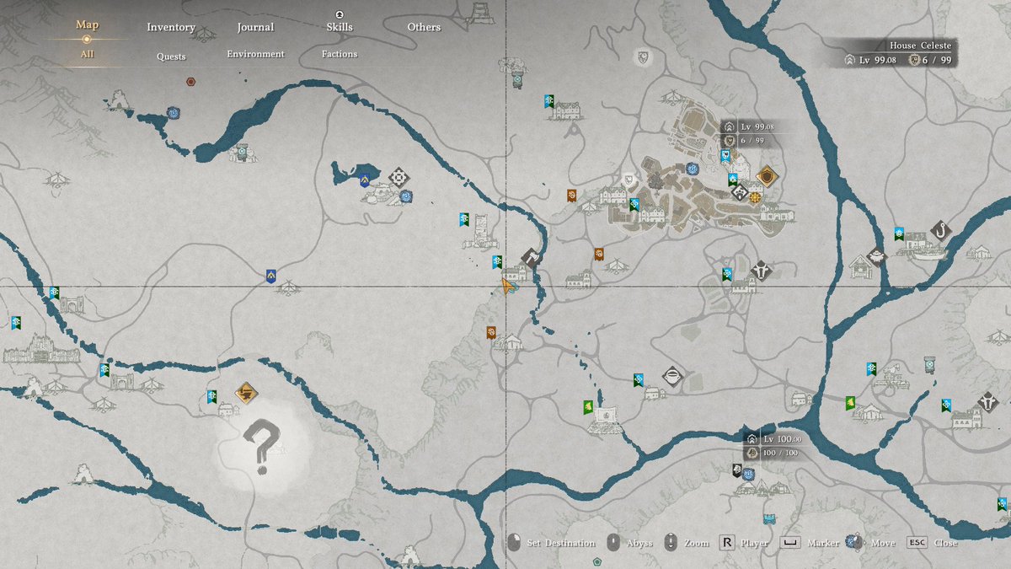Click the Set Destination mouse hint
Screen dimensions: 1011x569
point(551,543)
